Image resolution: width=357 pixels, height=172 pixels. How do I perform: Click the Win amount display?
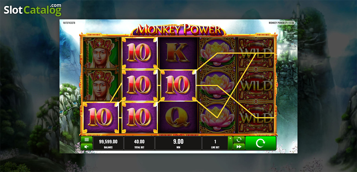point(178,143)
